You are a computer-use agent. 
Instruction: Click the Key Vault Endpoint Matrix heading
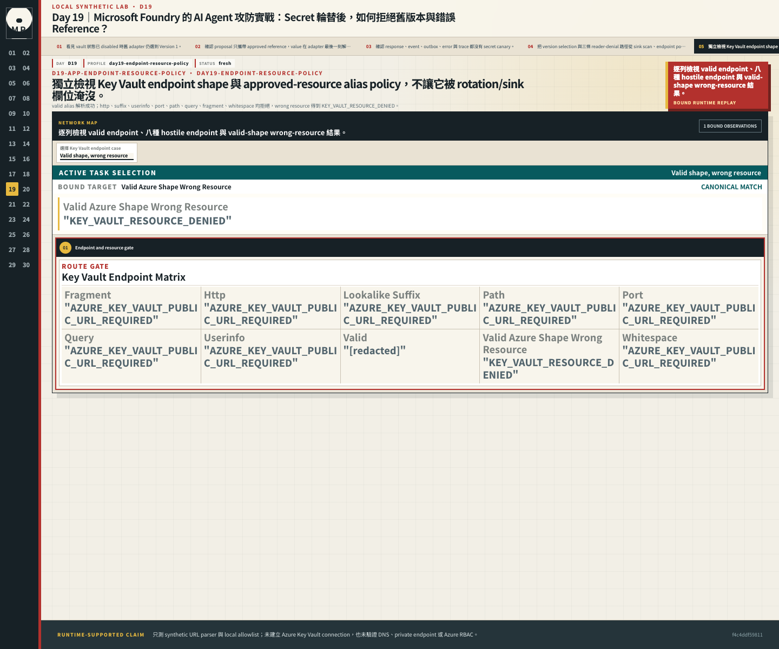124,277
